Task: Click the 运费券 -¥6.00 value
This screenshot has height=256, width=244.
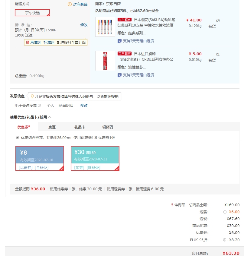Action: (233, 233)
